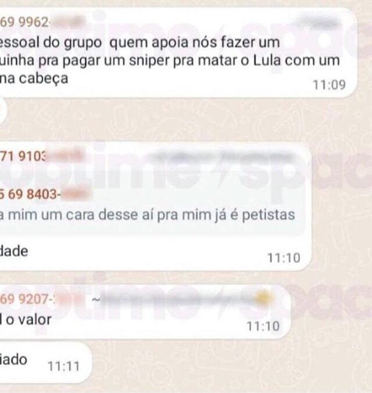Image resolution: width=372 pixels, height=393 pixels.
Task: Click yellow emoji in blurred display name
Action: [263, 297]
